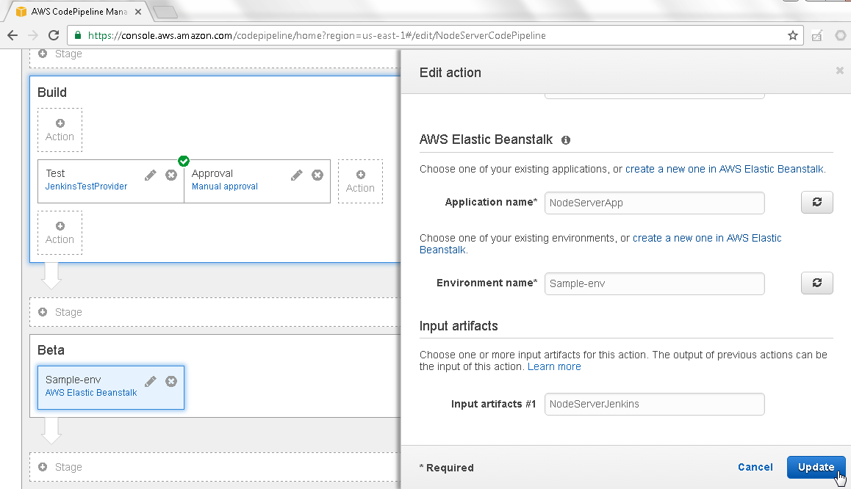Refresh the Application name list

click(816, 202)
